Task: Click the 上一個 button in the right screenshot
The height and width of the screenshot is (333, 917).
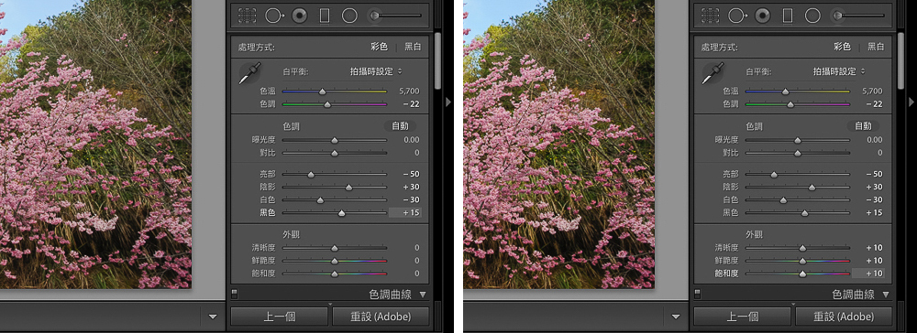Action: click(742, 317)
